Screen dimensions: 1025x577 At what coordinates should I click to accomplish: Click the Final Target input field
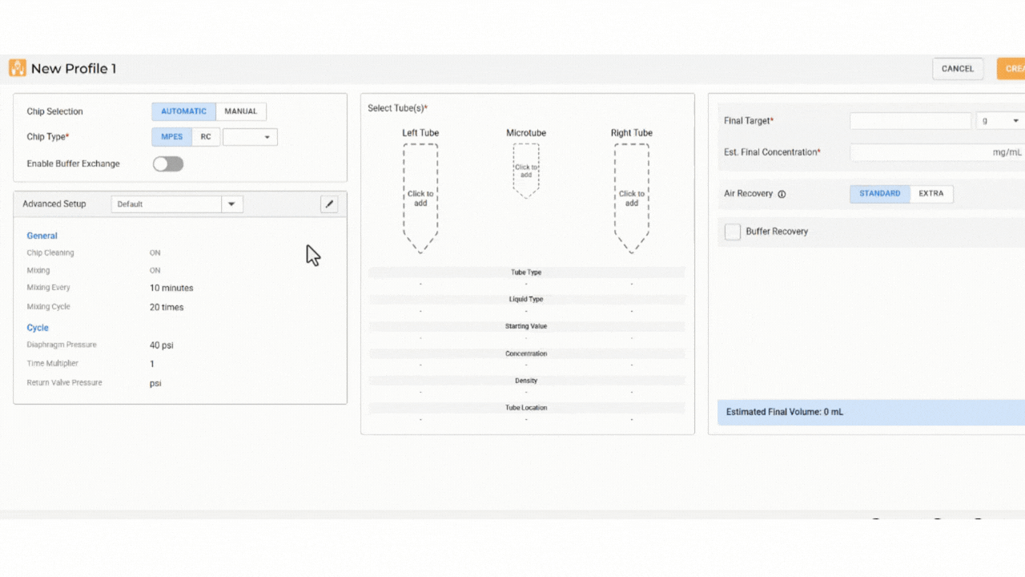(x=910, y=121)
